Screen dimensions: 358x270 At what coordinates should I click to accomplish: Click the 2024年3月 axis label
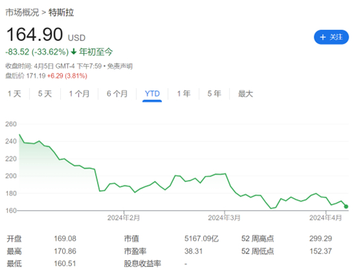point(224,218)
